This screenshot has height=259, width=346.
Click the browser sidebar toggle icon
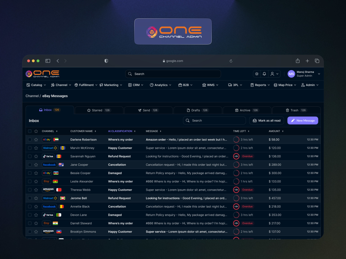[x=48, y=61]
